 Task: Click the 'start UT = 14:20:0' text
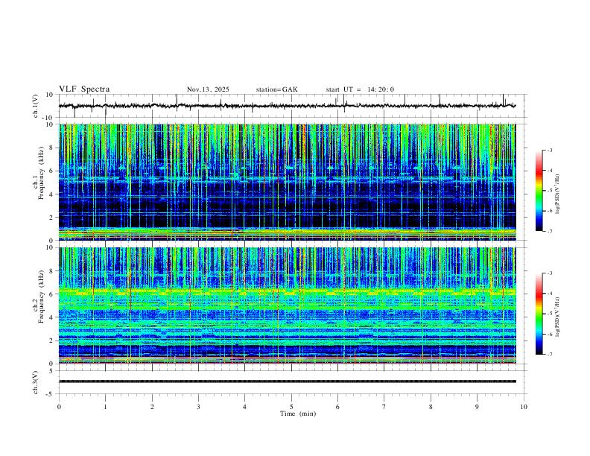(x=360, y=89)
